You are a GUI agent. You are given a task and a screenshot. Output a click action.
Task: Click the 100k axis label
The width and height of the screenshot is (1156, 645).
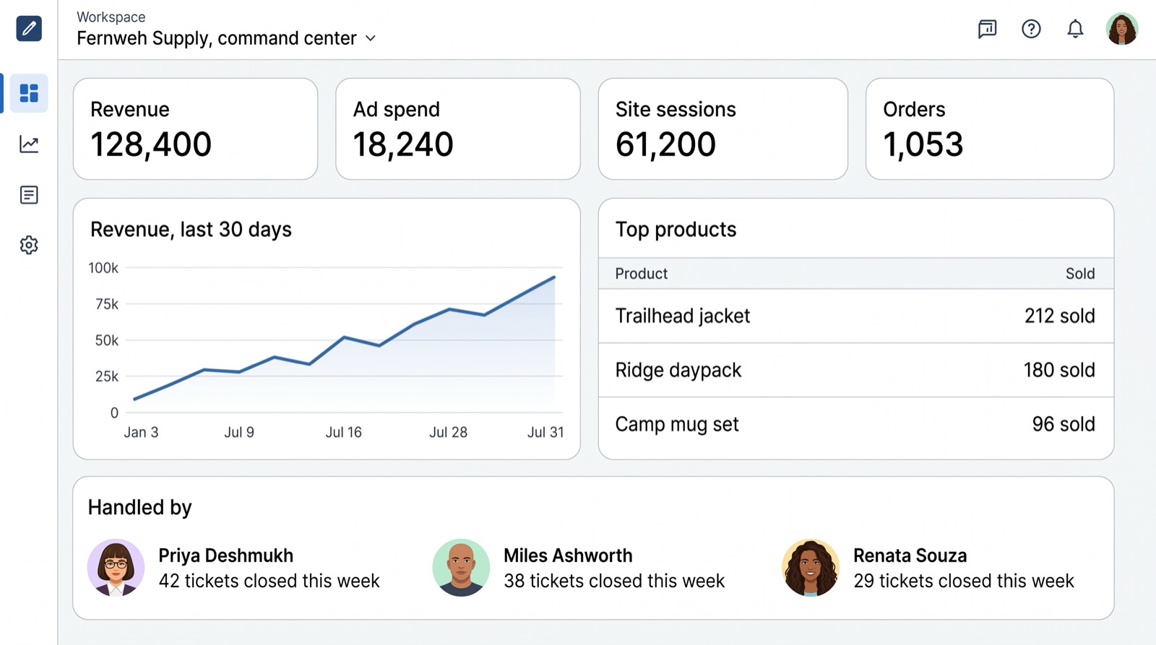[x=103, y=268]
